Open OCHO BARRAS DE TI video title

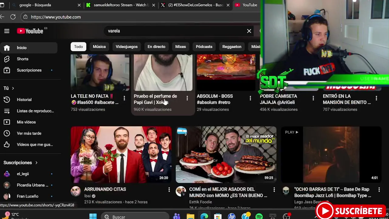click(332, 192)
